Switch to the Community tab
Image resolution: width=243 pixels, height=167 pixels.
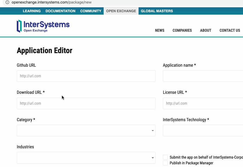point(91,11)
